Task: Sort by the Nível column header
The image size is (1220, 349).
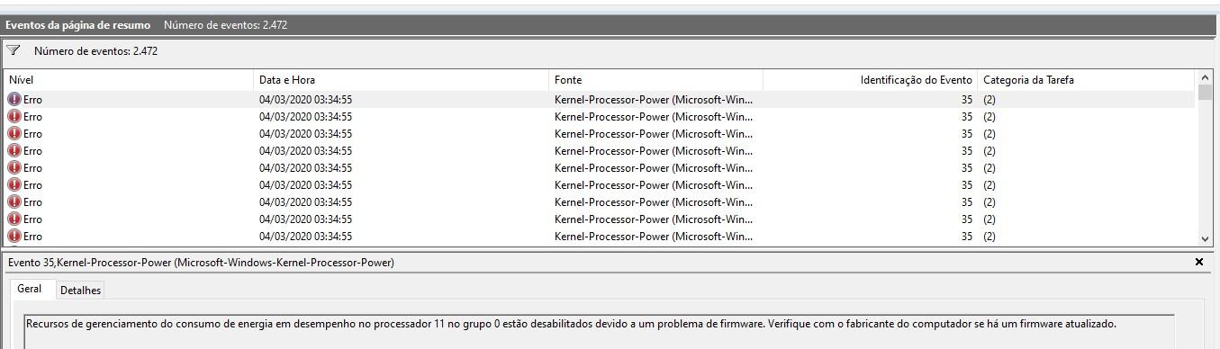Action: (129, 80)
